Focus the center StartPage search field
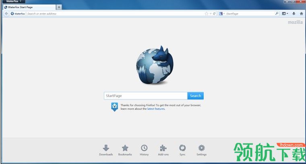 click(x=146, y=96)
